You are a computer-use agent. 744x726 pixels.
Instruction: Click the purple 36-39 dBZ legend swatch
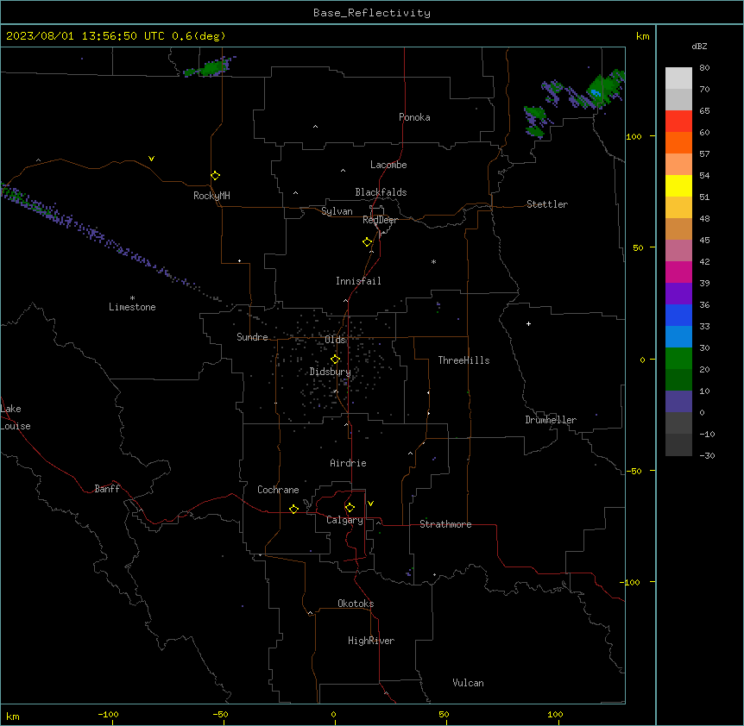tap(678, 294)
